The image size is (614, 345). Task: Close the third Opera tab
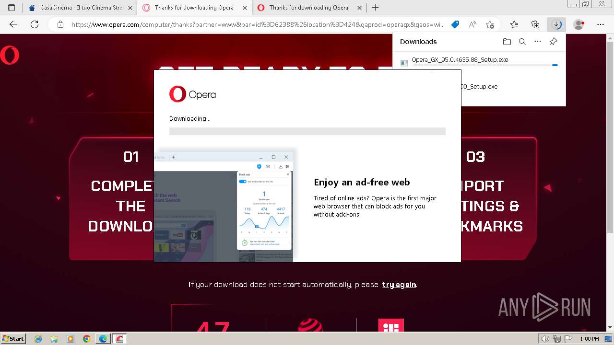coord(360,8)
